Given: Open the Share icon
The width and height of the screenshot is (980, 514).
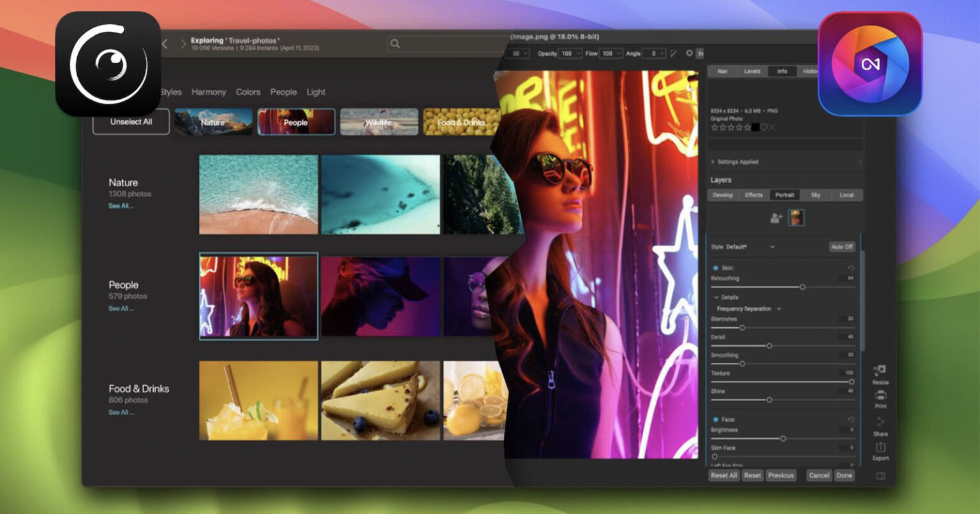Looking at the screenshot, I should tap(880, 422).
